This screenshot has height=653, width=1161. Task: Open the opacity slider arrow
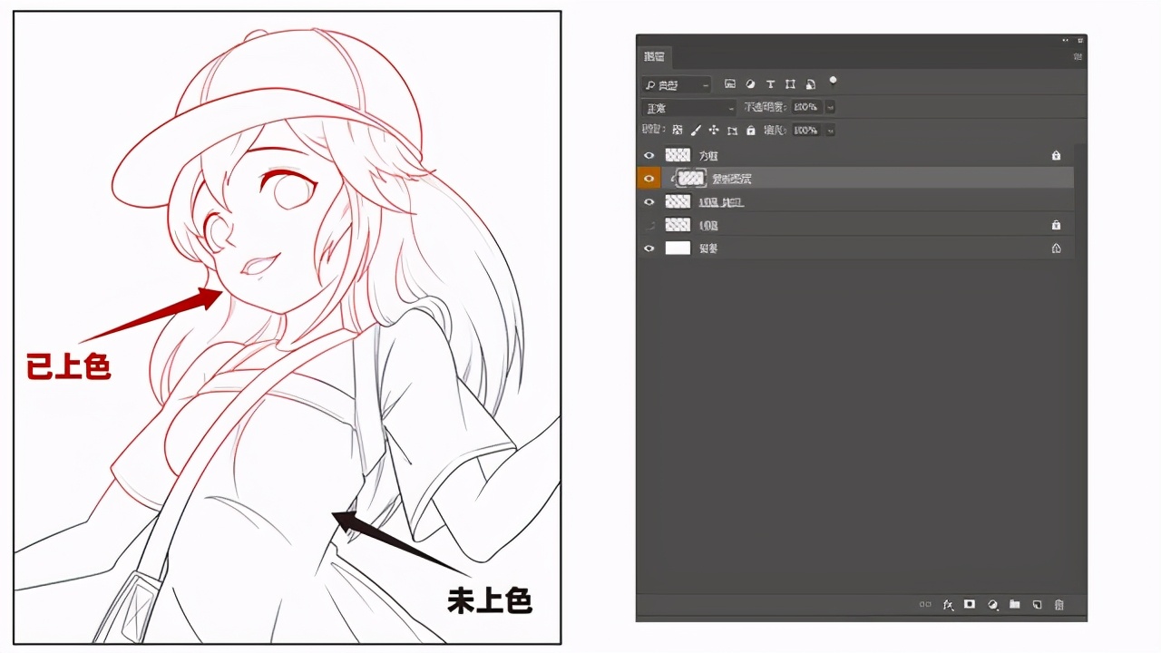[x=830, y=108]
